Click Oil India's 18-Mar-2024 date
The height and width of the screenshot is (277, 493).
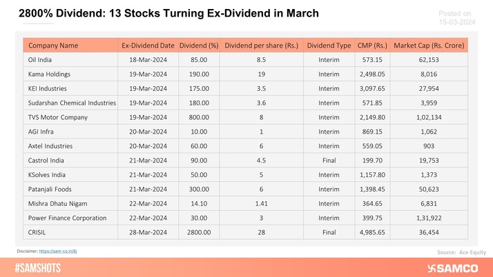[x=148, y=60]
